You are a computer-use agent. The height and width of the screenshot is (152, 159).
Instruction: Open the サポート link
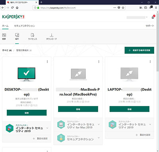pos(150,26)
